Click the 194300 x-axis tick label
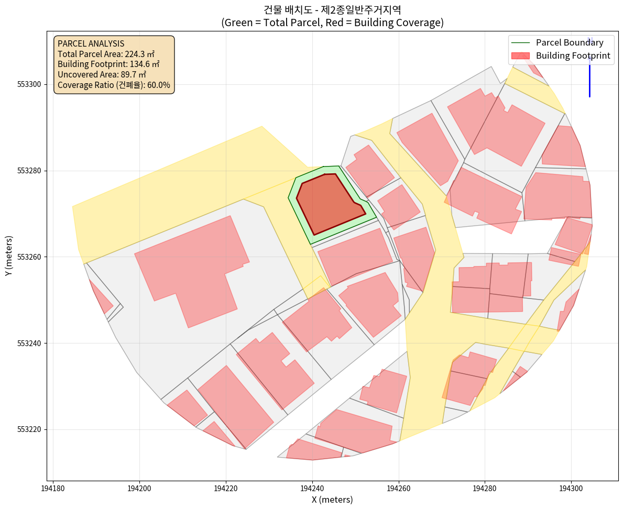This screenshot has width=623, height=510. click(571, 488)
